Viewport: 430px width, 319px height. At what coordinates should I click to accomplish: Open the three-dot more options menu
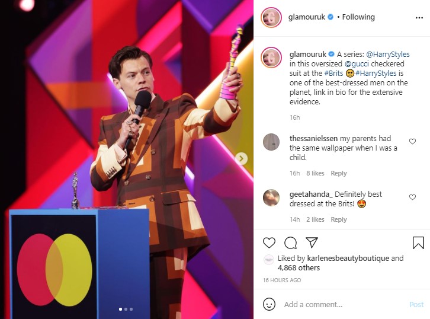(419, 18)
